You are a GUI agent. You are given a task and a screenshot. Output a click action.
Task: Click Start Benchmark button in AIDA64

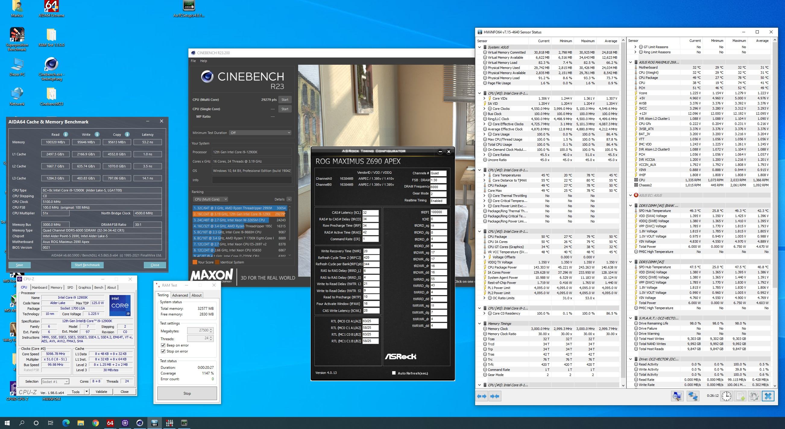[87, 265]
